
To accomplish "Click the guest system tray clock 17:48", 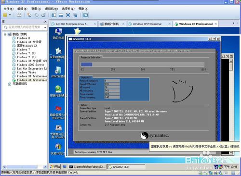I will pyautogui.click(x=230, y=167).
